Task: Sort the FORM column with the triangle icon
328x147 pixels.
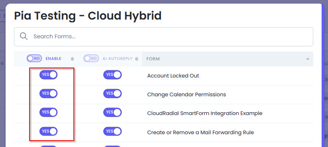Action: (308, 59)
